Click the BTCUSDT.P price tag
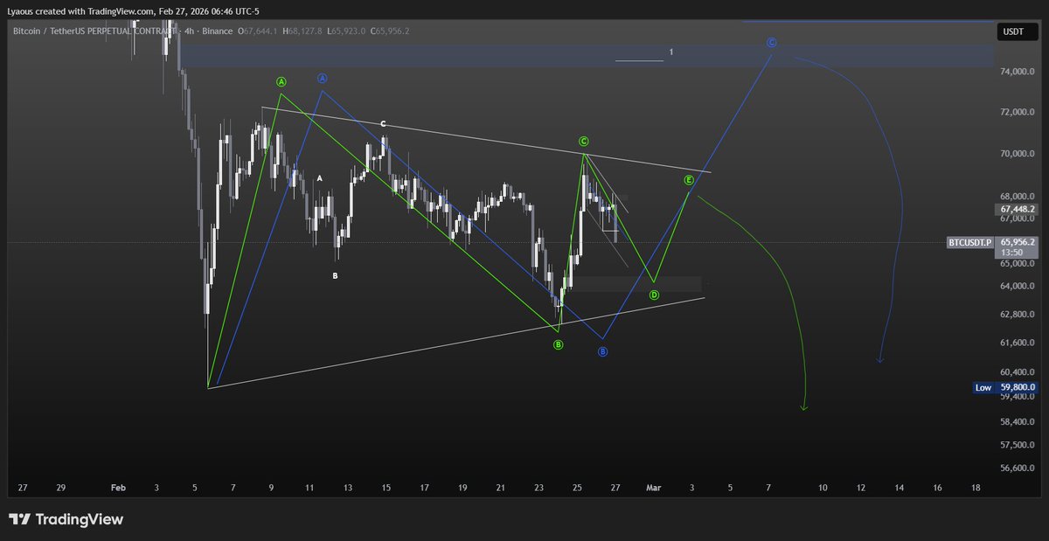This screenshot has height=541, width=1049. (970, 242)
